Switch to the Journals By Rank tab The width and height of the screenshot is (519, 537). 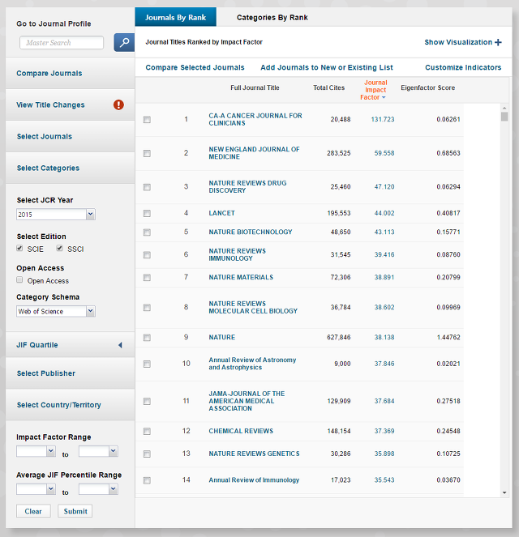click(x=175, y=17)
